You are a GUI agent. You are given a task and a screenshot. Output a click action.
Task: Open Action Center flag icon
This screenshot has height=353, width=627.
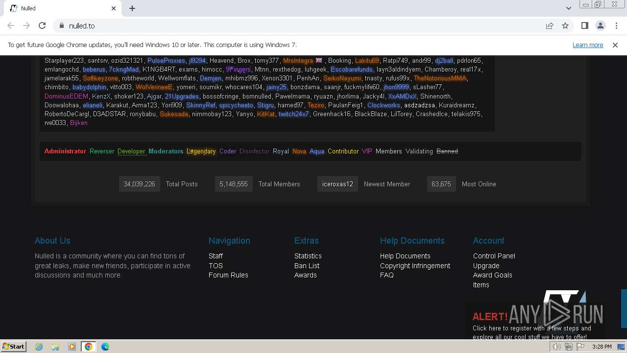(x=580, y=347)
